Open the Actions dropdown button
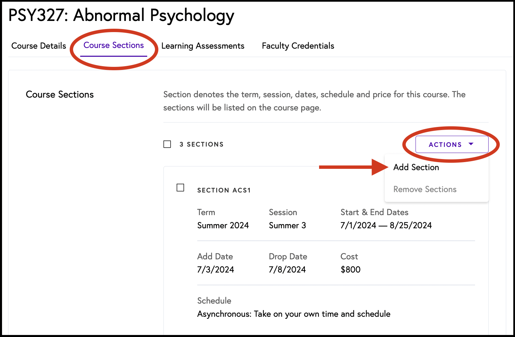This screenshot has height=337, width=515. click(x=452, y=144)
